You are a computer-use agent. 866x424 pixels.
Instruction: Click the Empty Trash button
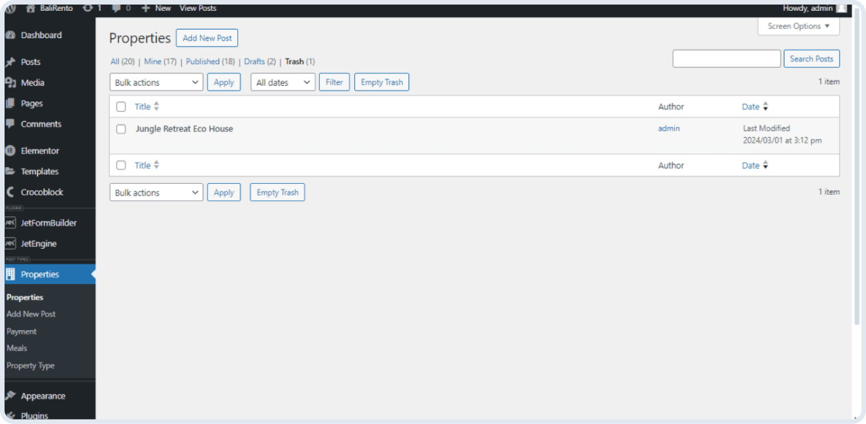pos(381,81)
